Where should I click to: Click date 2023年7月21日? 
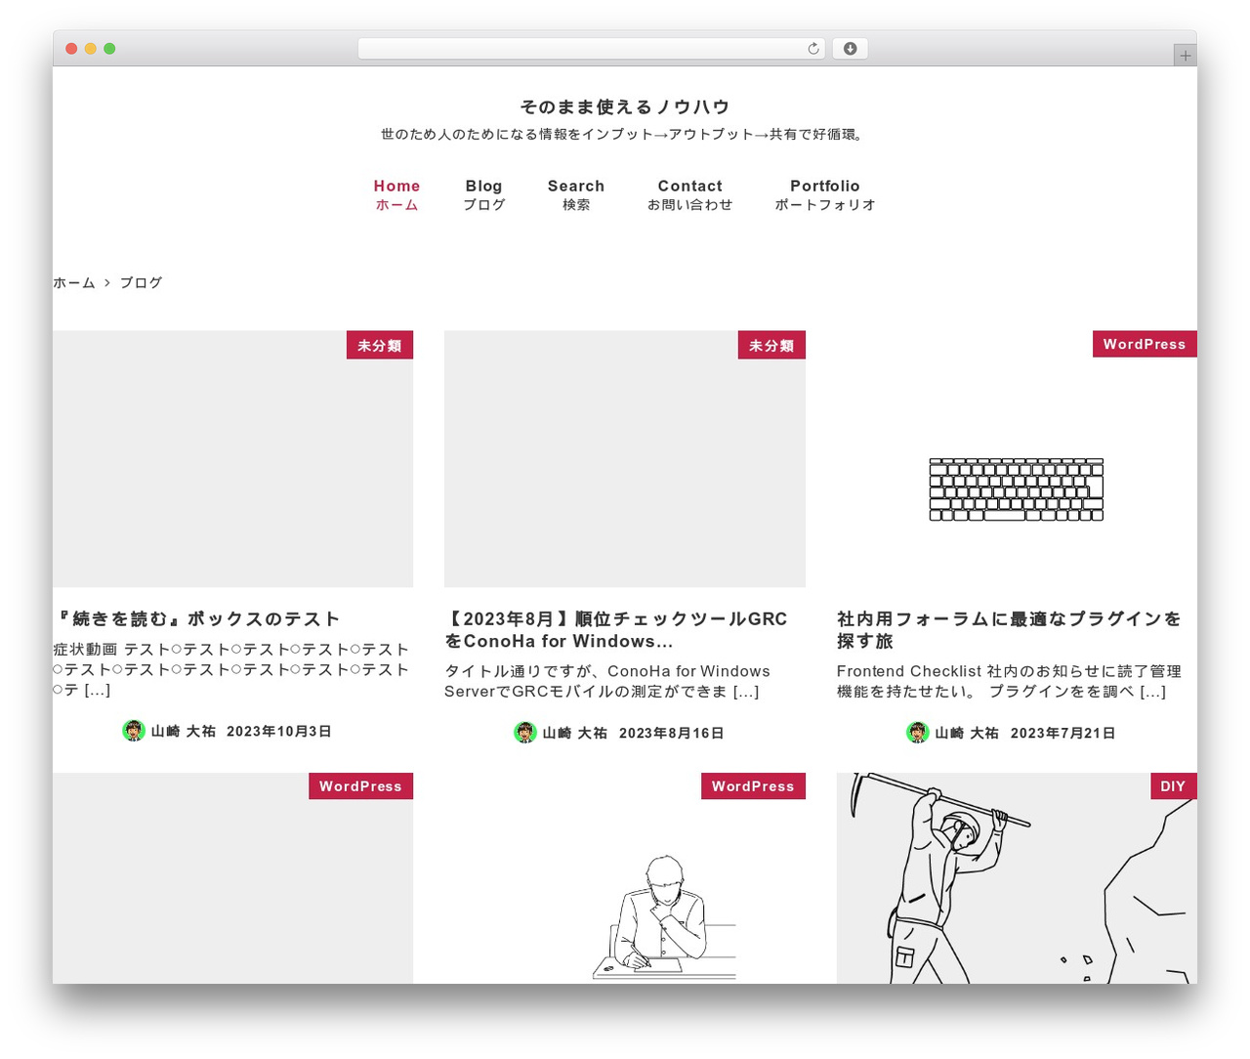1063,733
